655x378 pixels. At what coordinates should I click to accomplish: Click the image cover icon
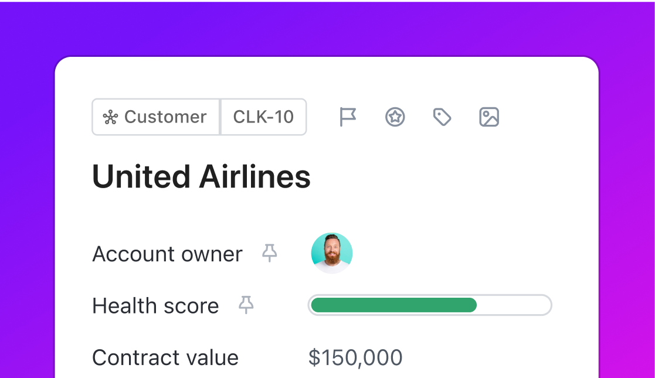click(489, 117)
